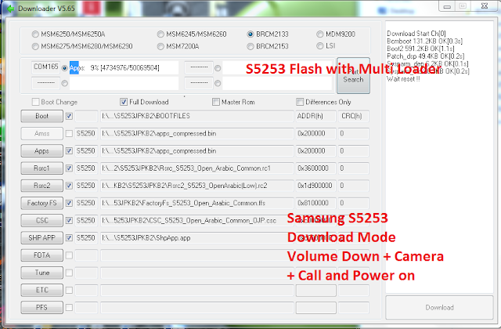Viewport: 501px width, 329px height.
Task: Click the PFS button
Action: click(41, 308)
